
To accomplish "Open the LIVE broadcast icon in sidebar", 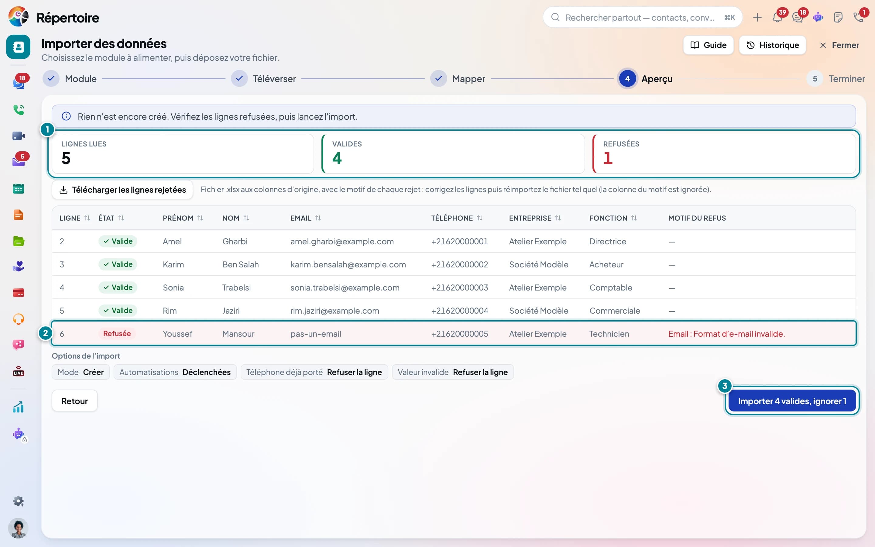I will click(x=19, y=372).
